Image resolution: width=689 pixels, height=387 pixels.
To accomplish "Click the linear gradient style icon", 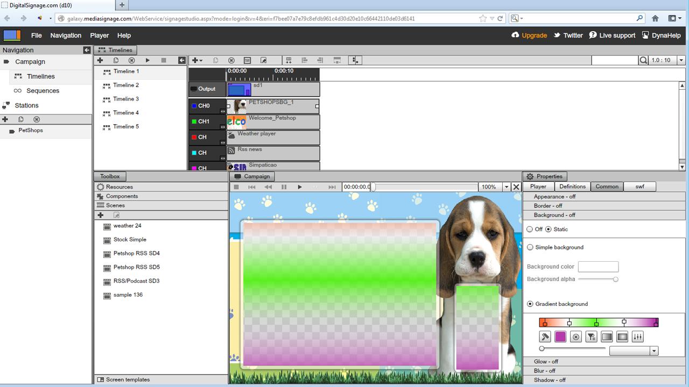I will 607,337.
